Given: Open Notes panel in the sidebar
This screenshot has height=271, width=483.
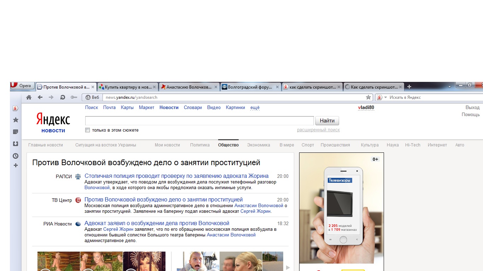Looking at the screenshot, I should [16, 132].
